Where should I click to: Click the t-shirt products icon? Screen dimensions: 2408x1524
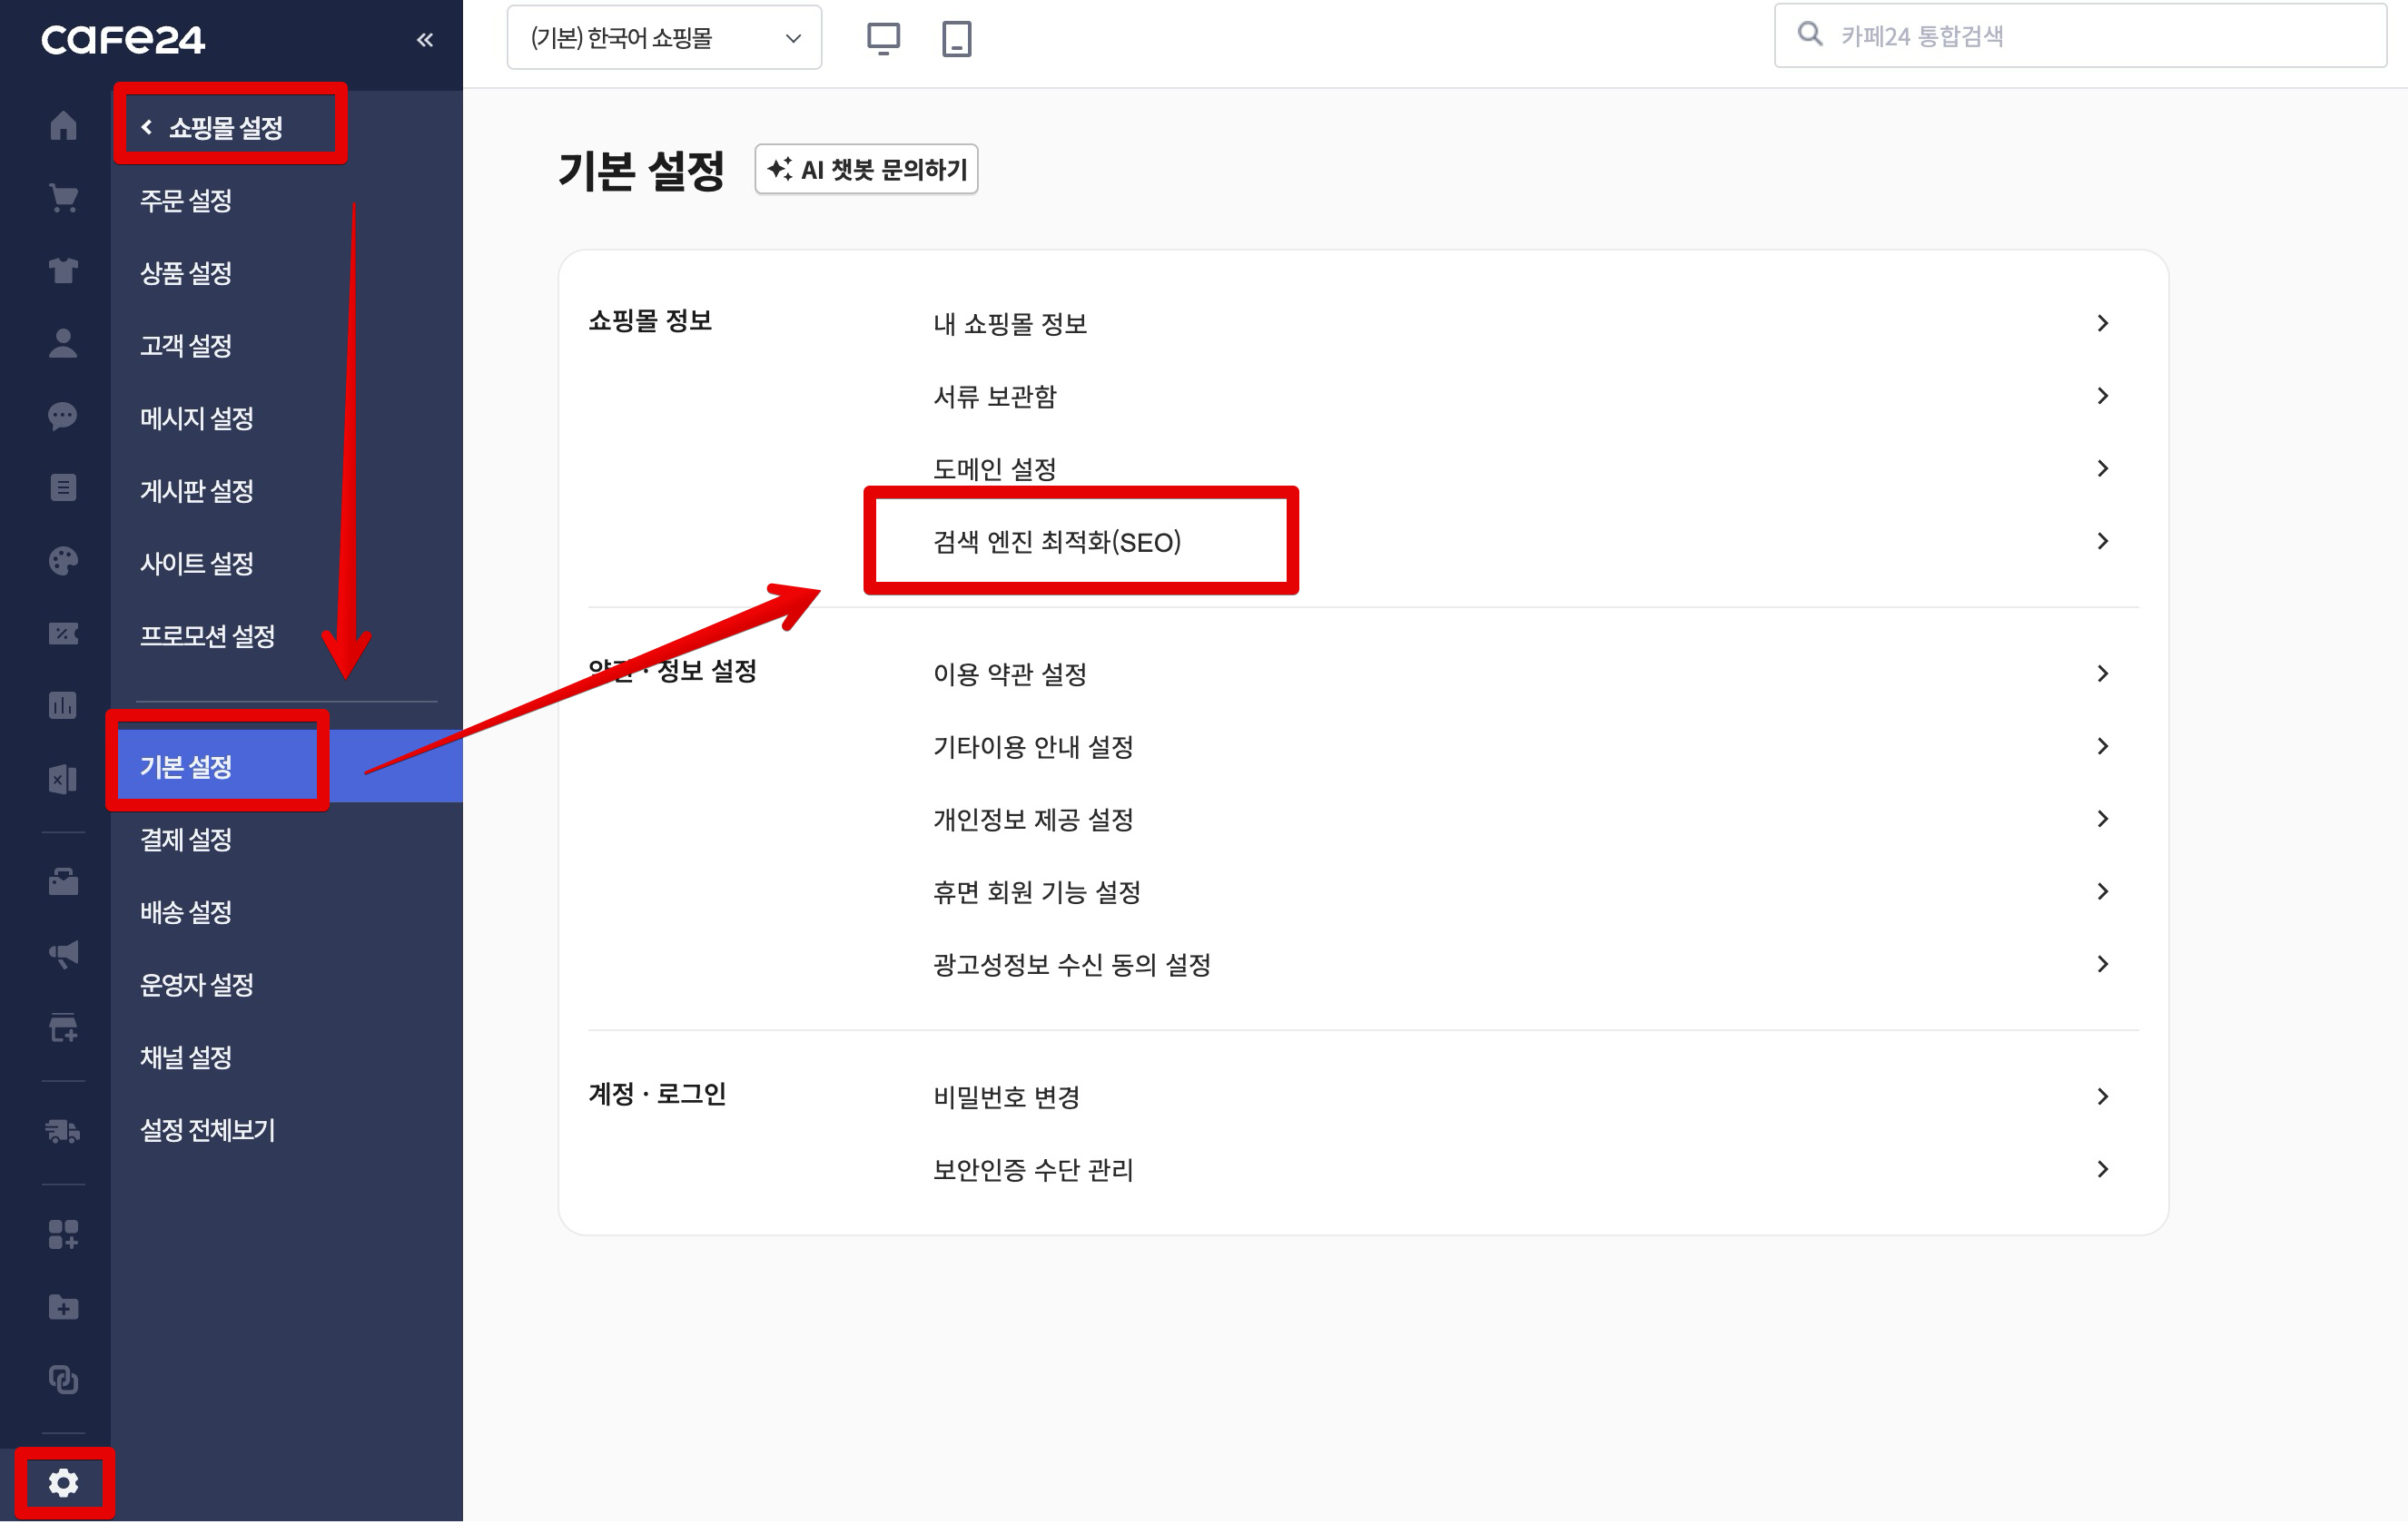pyautogui.click(x=63, y=270)
